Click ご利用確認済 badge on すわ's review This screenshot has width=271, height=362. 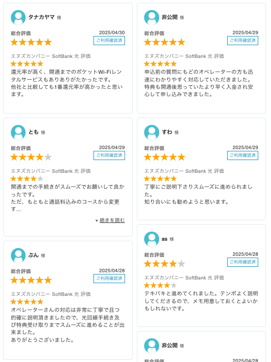pyautogui.click(x=243, y=155)
